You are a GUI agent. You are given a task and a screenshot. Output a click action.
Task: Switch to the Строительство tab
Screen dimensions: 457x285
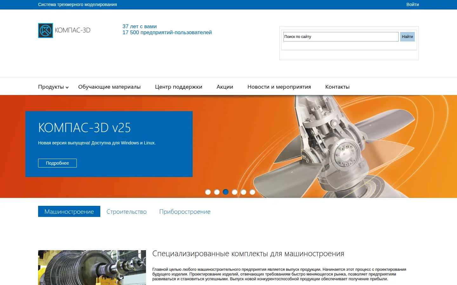click(x=127, y=212)
